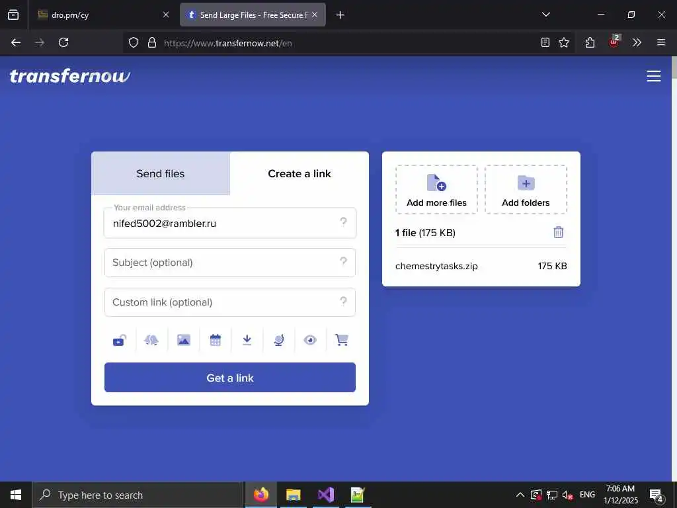Open the download limit option icon
The image size is (677, 508).
[247, 341]
